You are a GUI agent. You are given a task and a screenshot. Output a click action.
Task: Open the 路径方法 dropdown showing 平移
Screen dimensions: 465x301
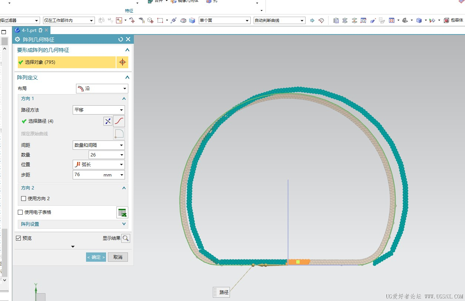pos(99,110)
